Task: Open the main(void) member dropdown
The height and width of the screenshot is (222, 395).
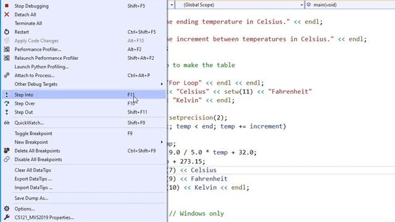Action: click(350, 5)
